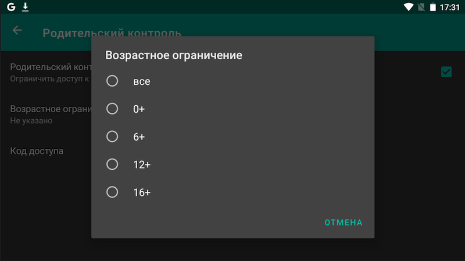Tap the battery status icon
Viewport: 465px width, 261px height.
[x=433, y=8]
